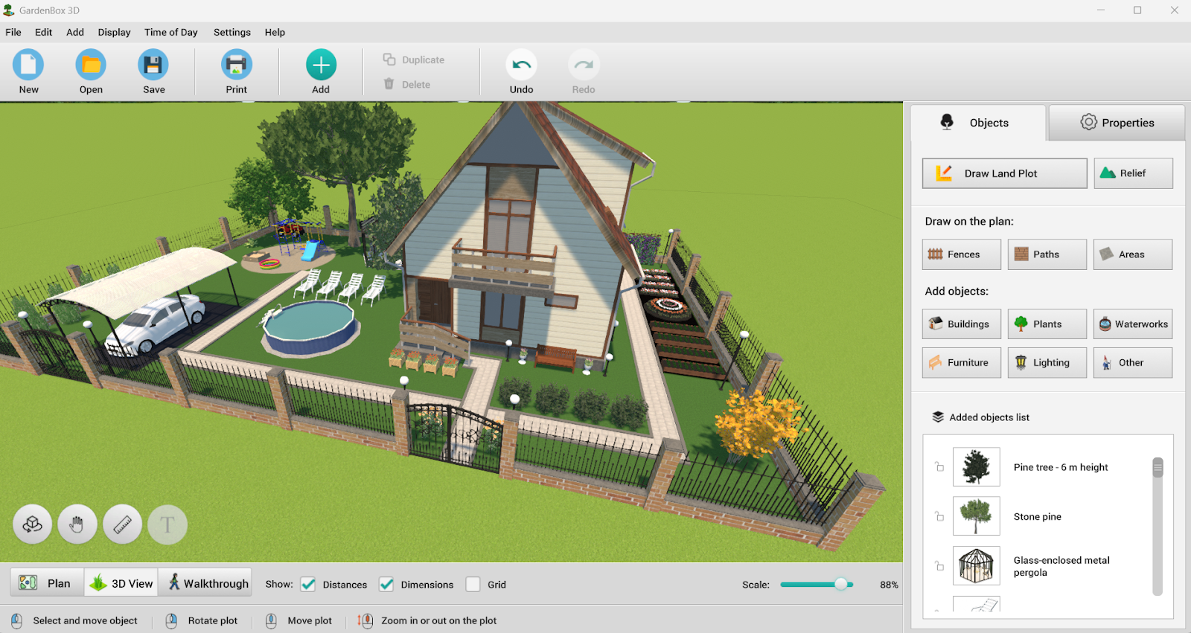Screen dimensions: 1191x633
Task: Activate the 3D rotate view tool
Action: pos(32,524)
